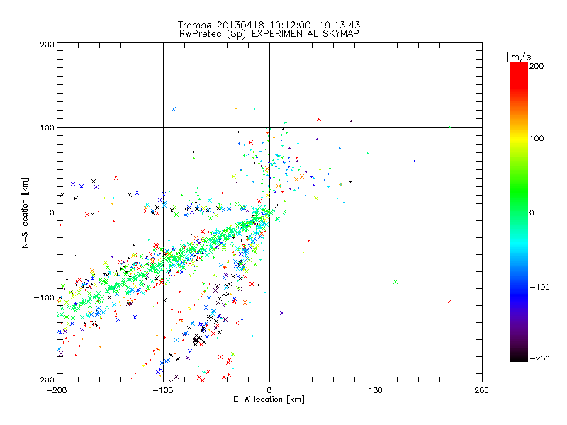This screenshot has width=567, height=425.
Task: Click the y-axis tick label '200' at top
Action: tap(47, 45)
